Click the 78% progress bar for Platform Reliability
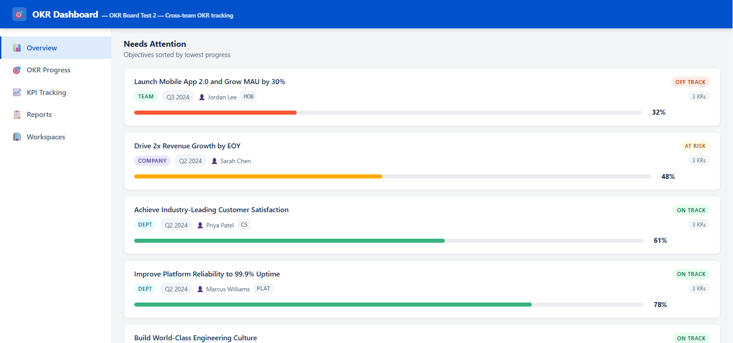733x343 pixels. click(389, 305)
